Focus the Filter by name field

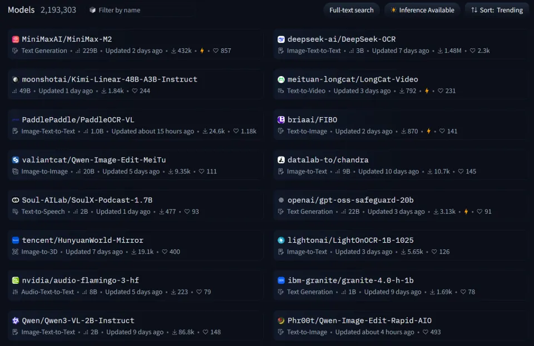tap(140, 10)
